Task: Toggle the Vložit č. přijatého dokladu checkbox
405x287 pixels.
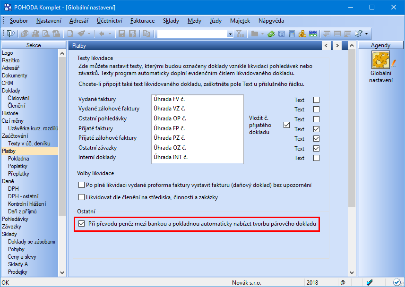Action: point(286,125)
